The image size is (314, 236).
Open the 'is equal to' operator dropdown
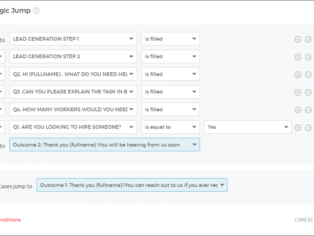coord(170,127)
